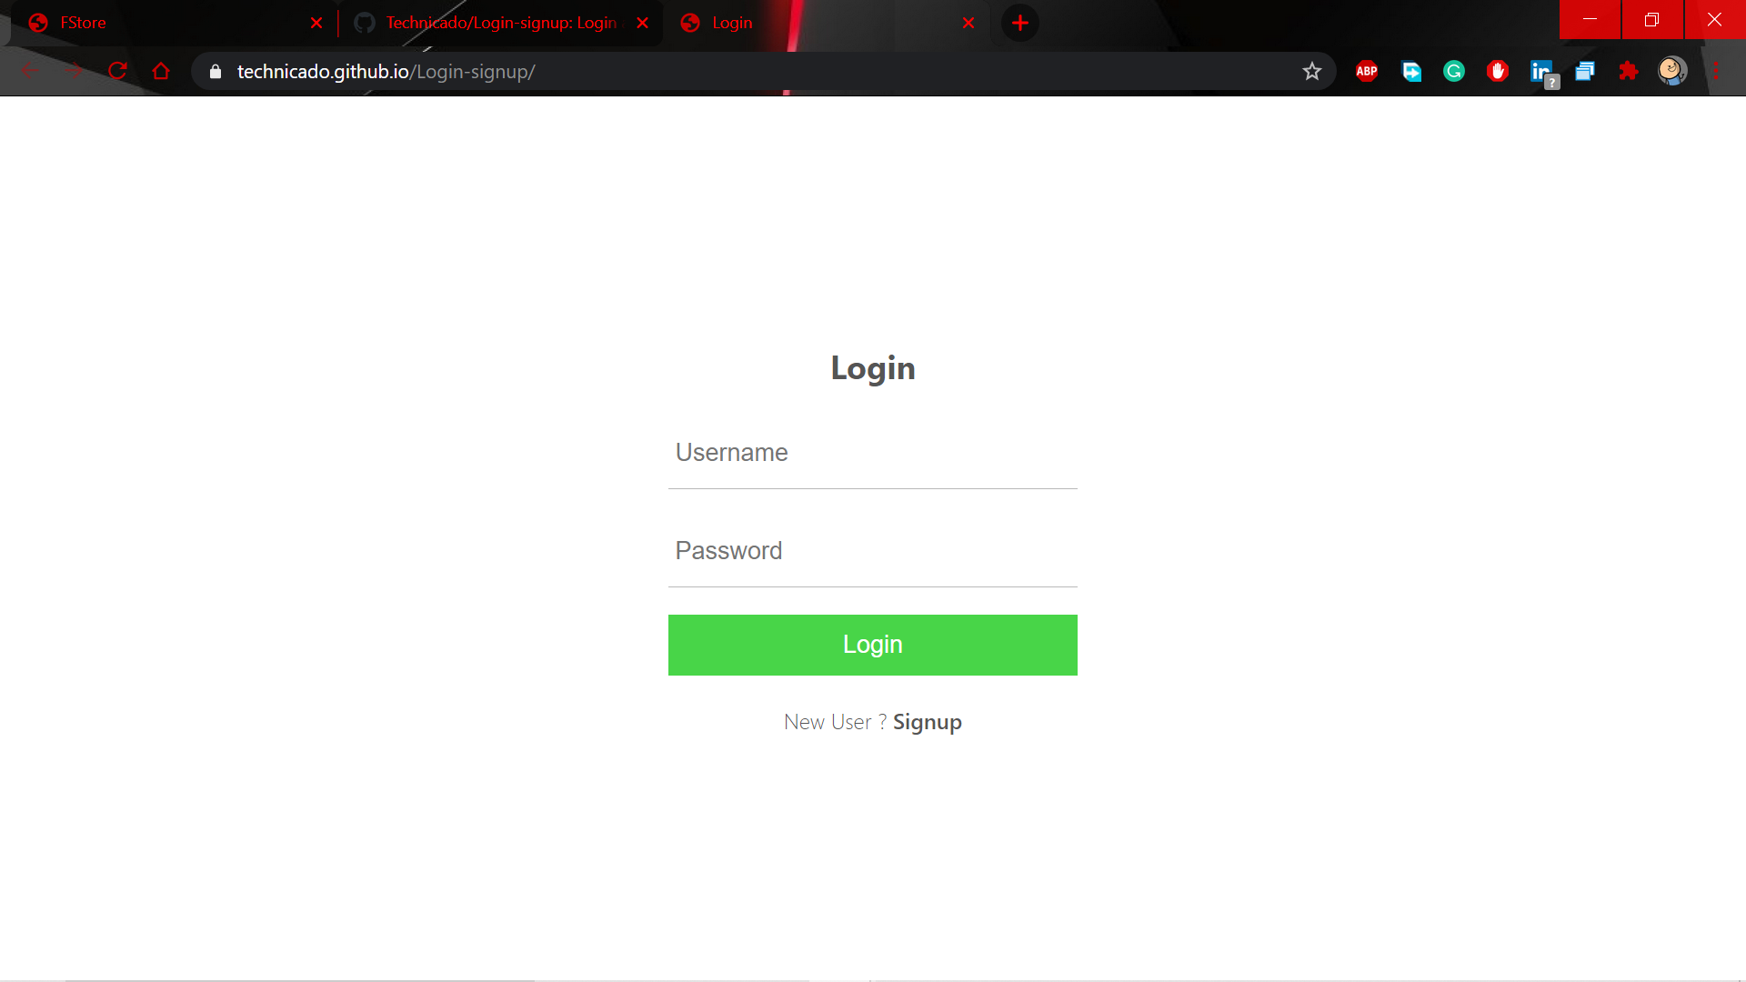The width and height of the screenshot is (1746, 982).
Task: Bookmark this page with the star
Action: [x=1311, y=71]
